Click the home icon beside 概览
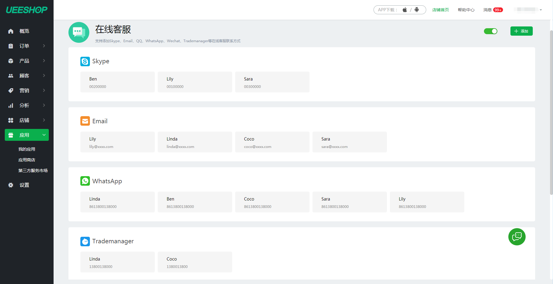The image size is (553, 284). 11,31
